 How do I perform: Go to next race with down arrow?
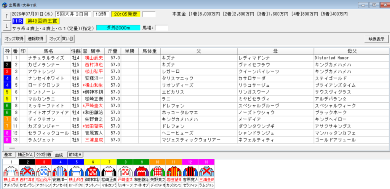pos(7,26)
